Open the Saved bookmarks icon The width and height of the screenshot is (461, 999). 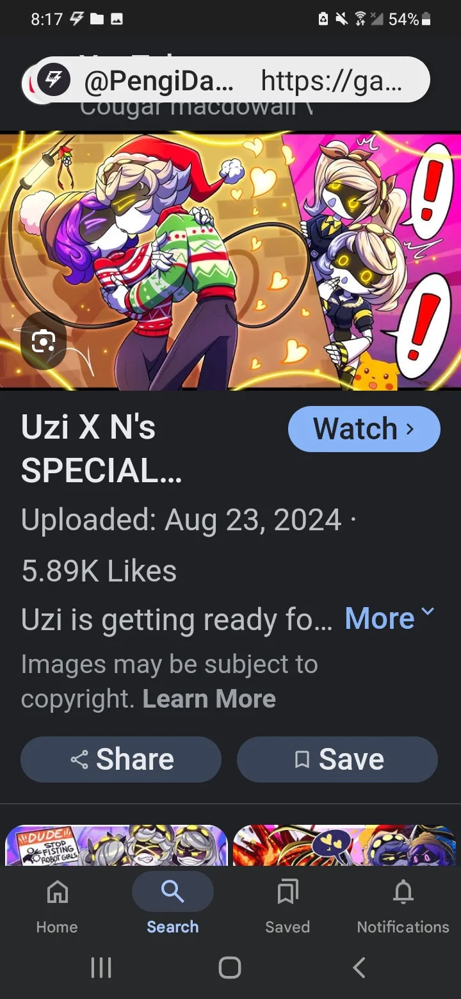[x=287, y=891]
